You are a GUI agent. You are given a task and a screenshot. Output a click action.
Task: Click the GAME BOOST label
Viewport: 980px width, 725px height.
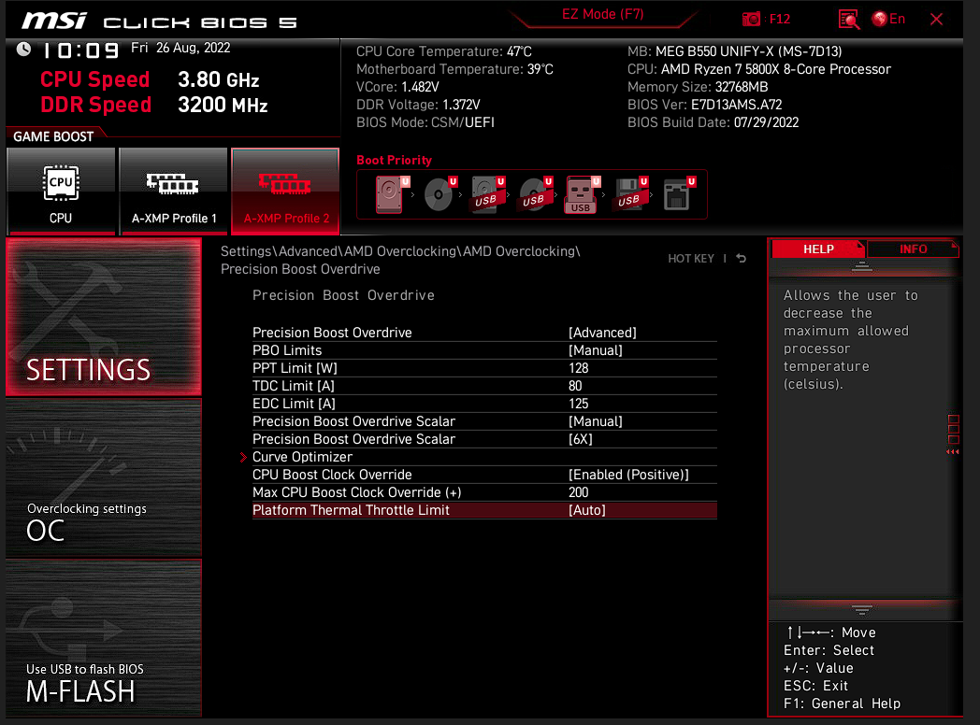click(x=53, y=136)
